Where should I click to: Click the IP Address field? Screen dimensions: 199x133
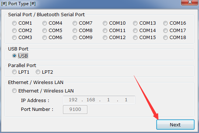[99, 100]
